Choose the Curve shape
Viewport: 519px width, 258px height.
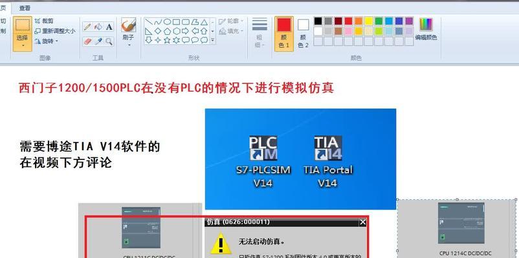158,22
